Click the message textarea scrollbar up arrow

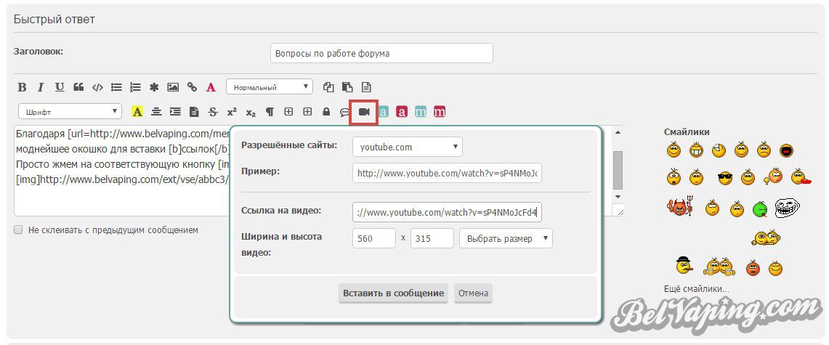pos(618,131)
